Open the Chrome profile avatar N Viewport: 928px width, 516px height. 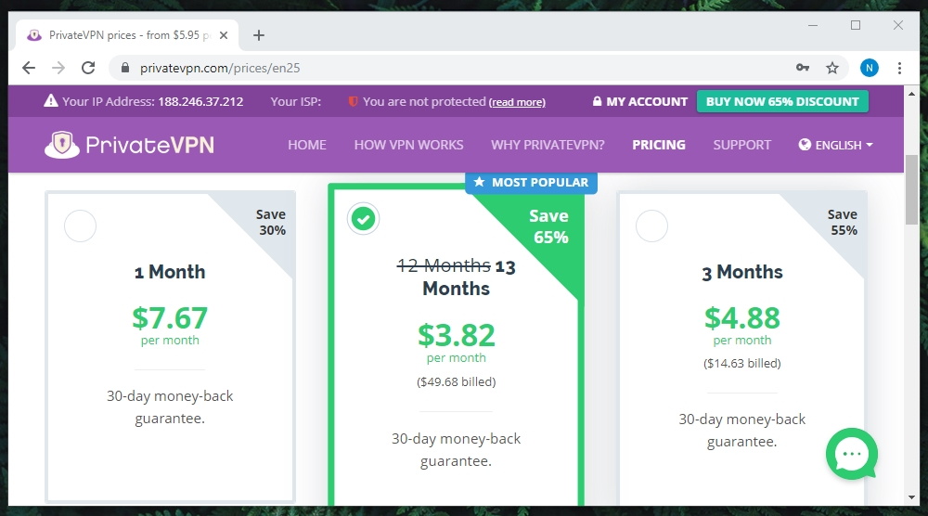point(869,68)
